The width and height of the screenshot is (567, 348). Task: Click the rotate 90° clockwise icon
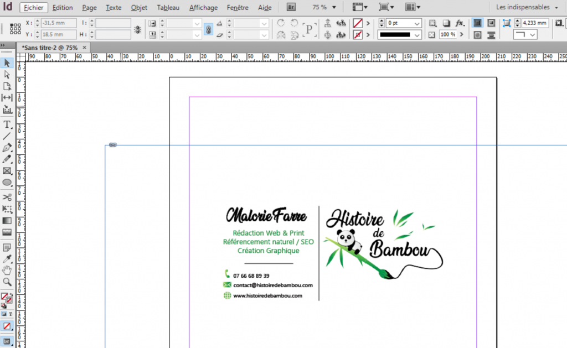[281, 23]
